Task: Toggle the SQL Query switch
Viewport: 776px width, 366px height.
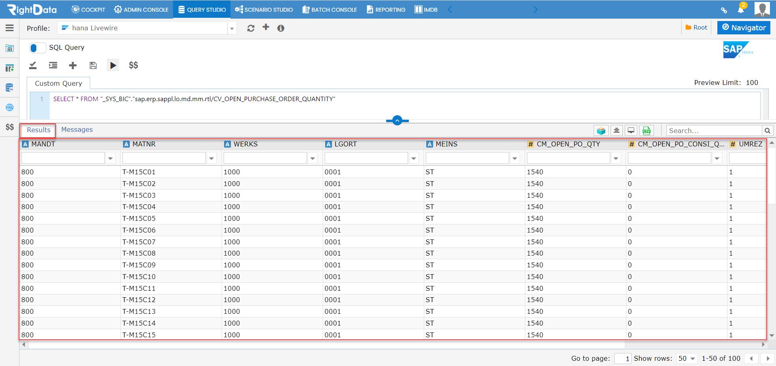Action: coord(38,48)
